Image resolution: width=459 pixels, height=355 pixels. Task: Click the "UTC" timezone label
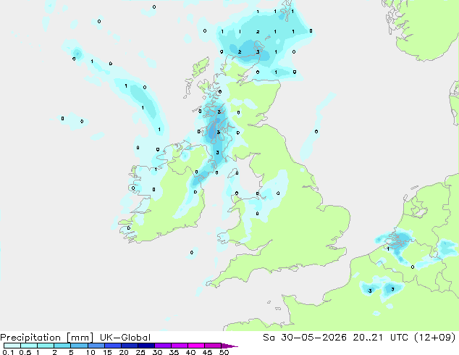click(x=399, y=338)
